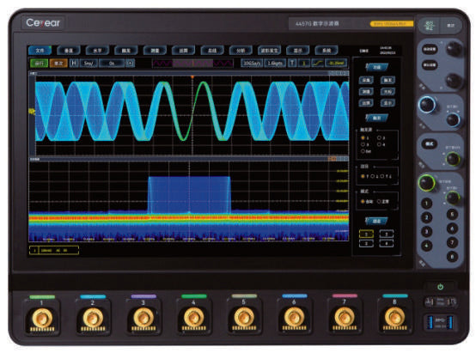Open trigger source selector showing 1
This screenshot has height=353, width=476.
(304, 64)
